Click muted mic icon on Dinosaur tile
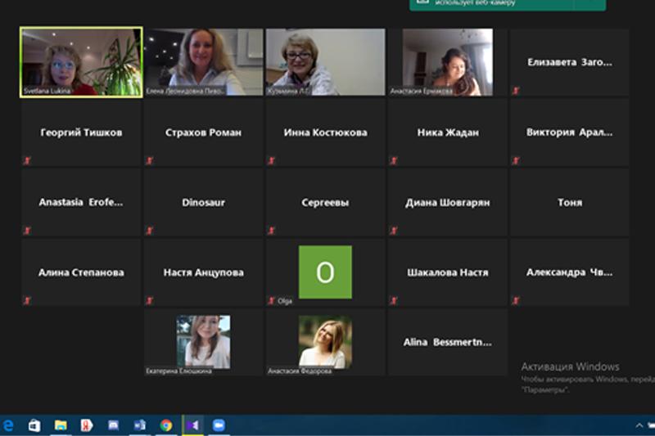Image resolution: width=655 pixels, height=436 pixels. click(149, 231)
